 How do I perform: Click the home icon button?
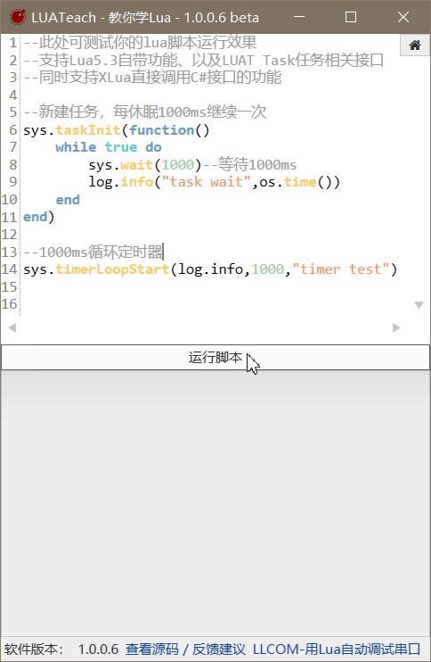(x=415, y=46)
